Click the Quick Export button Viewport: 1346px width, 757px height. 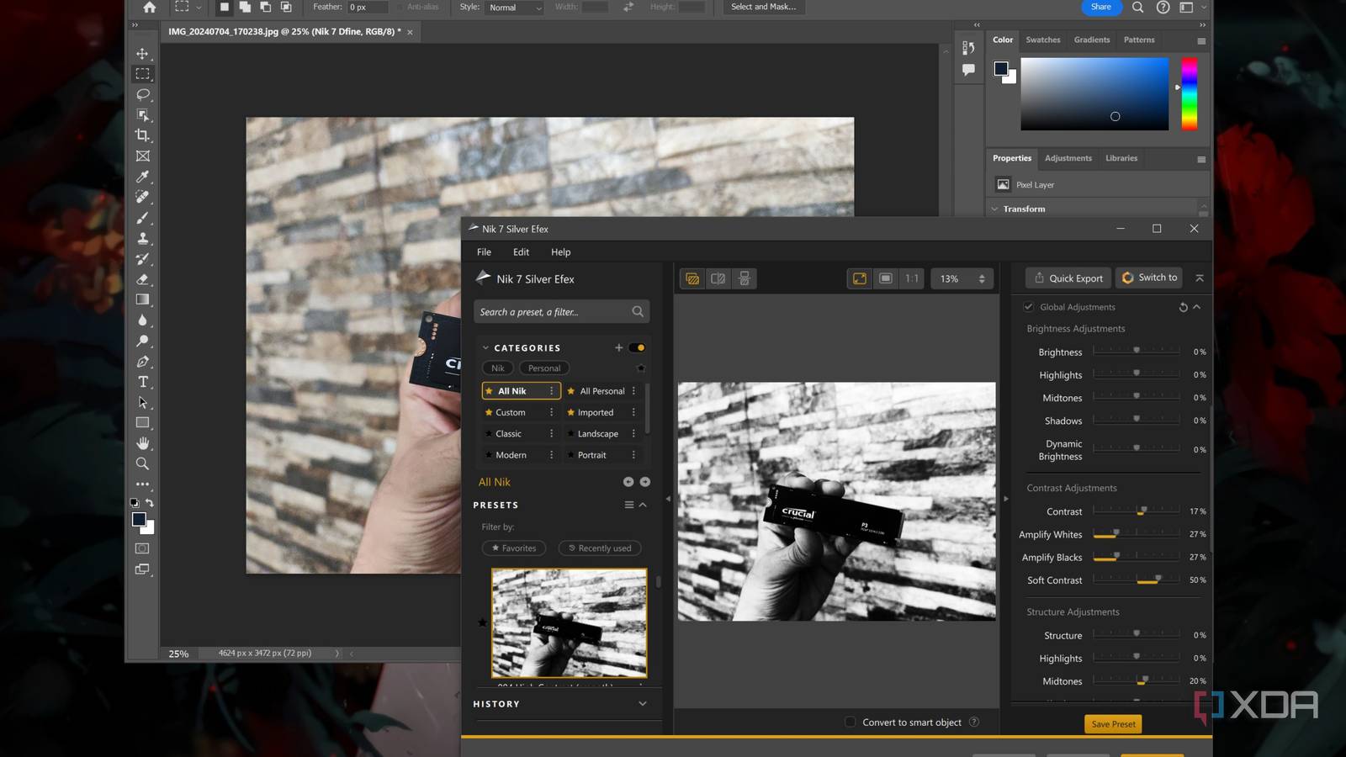coord(1068,278)
